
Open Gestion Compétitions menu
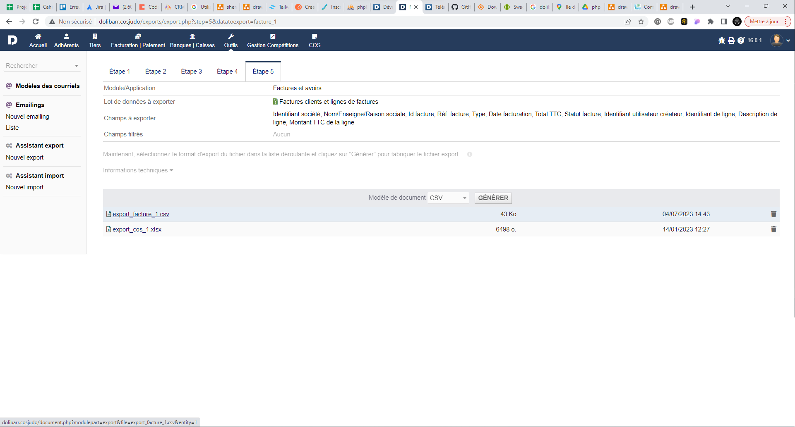point(273,41)
